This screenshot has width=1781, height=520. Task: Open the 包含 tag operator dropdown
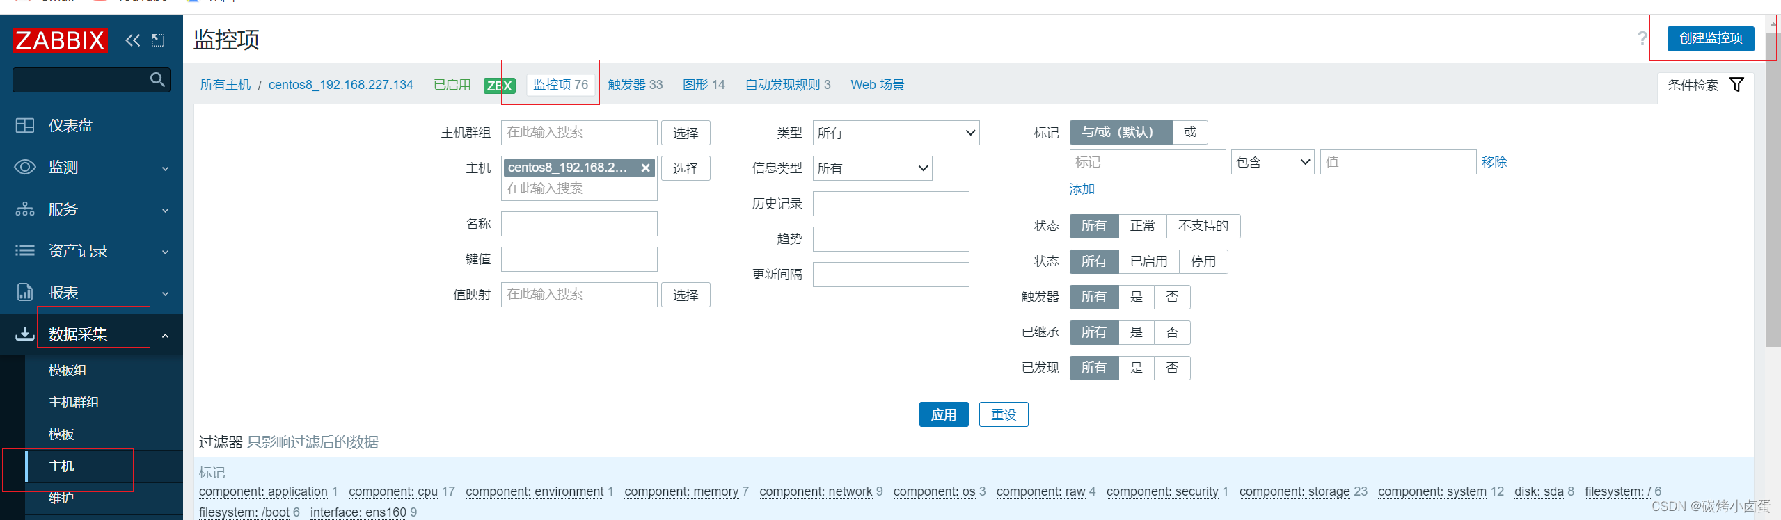[x=1272, y=162]
